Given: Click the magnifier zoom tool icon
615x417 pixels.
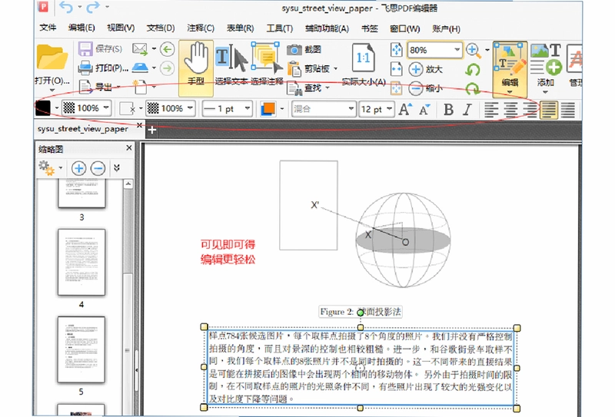Looking at the screenshot, I should coord(474,51).
